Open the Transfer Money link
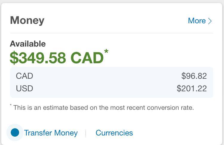The width and height of the screenshot is (224, 145). [x=51, y=133]
